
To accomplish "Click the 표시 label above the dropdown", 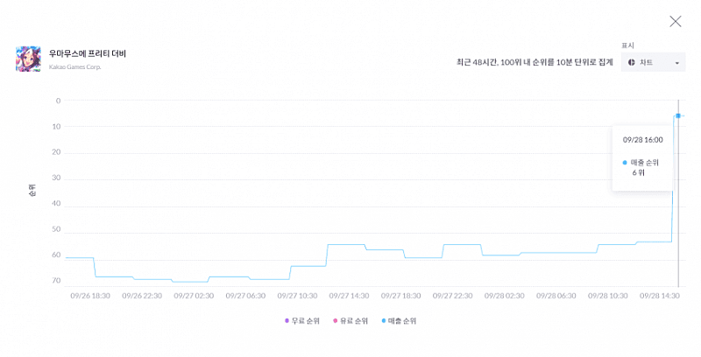I will [x=627, y=45].
